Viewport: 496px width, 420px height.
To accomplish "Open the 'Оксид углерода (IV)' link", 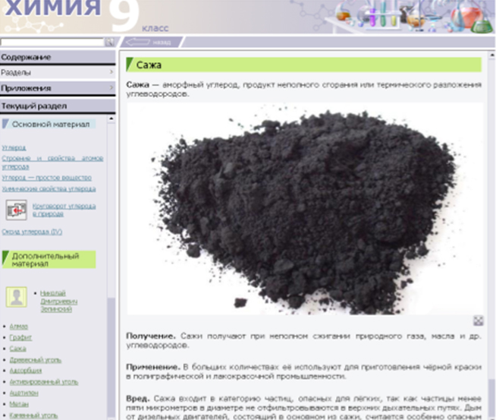I will (x=30, y=231).
